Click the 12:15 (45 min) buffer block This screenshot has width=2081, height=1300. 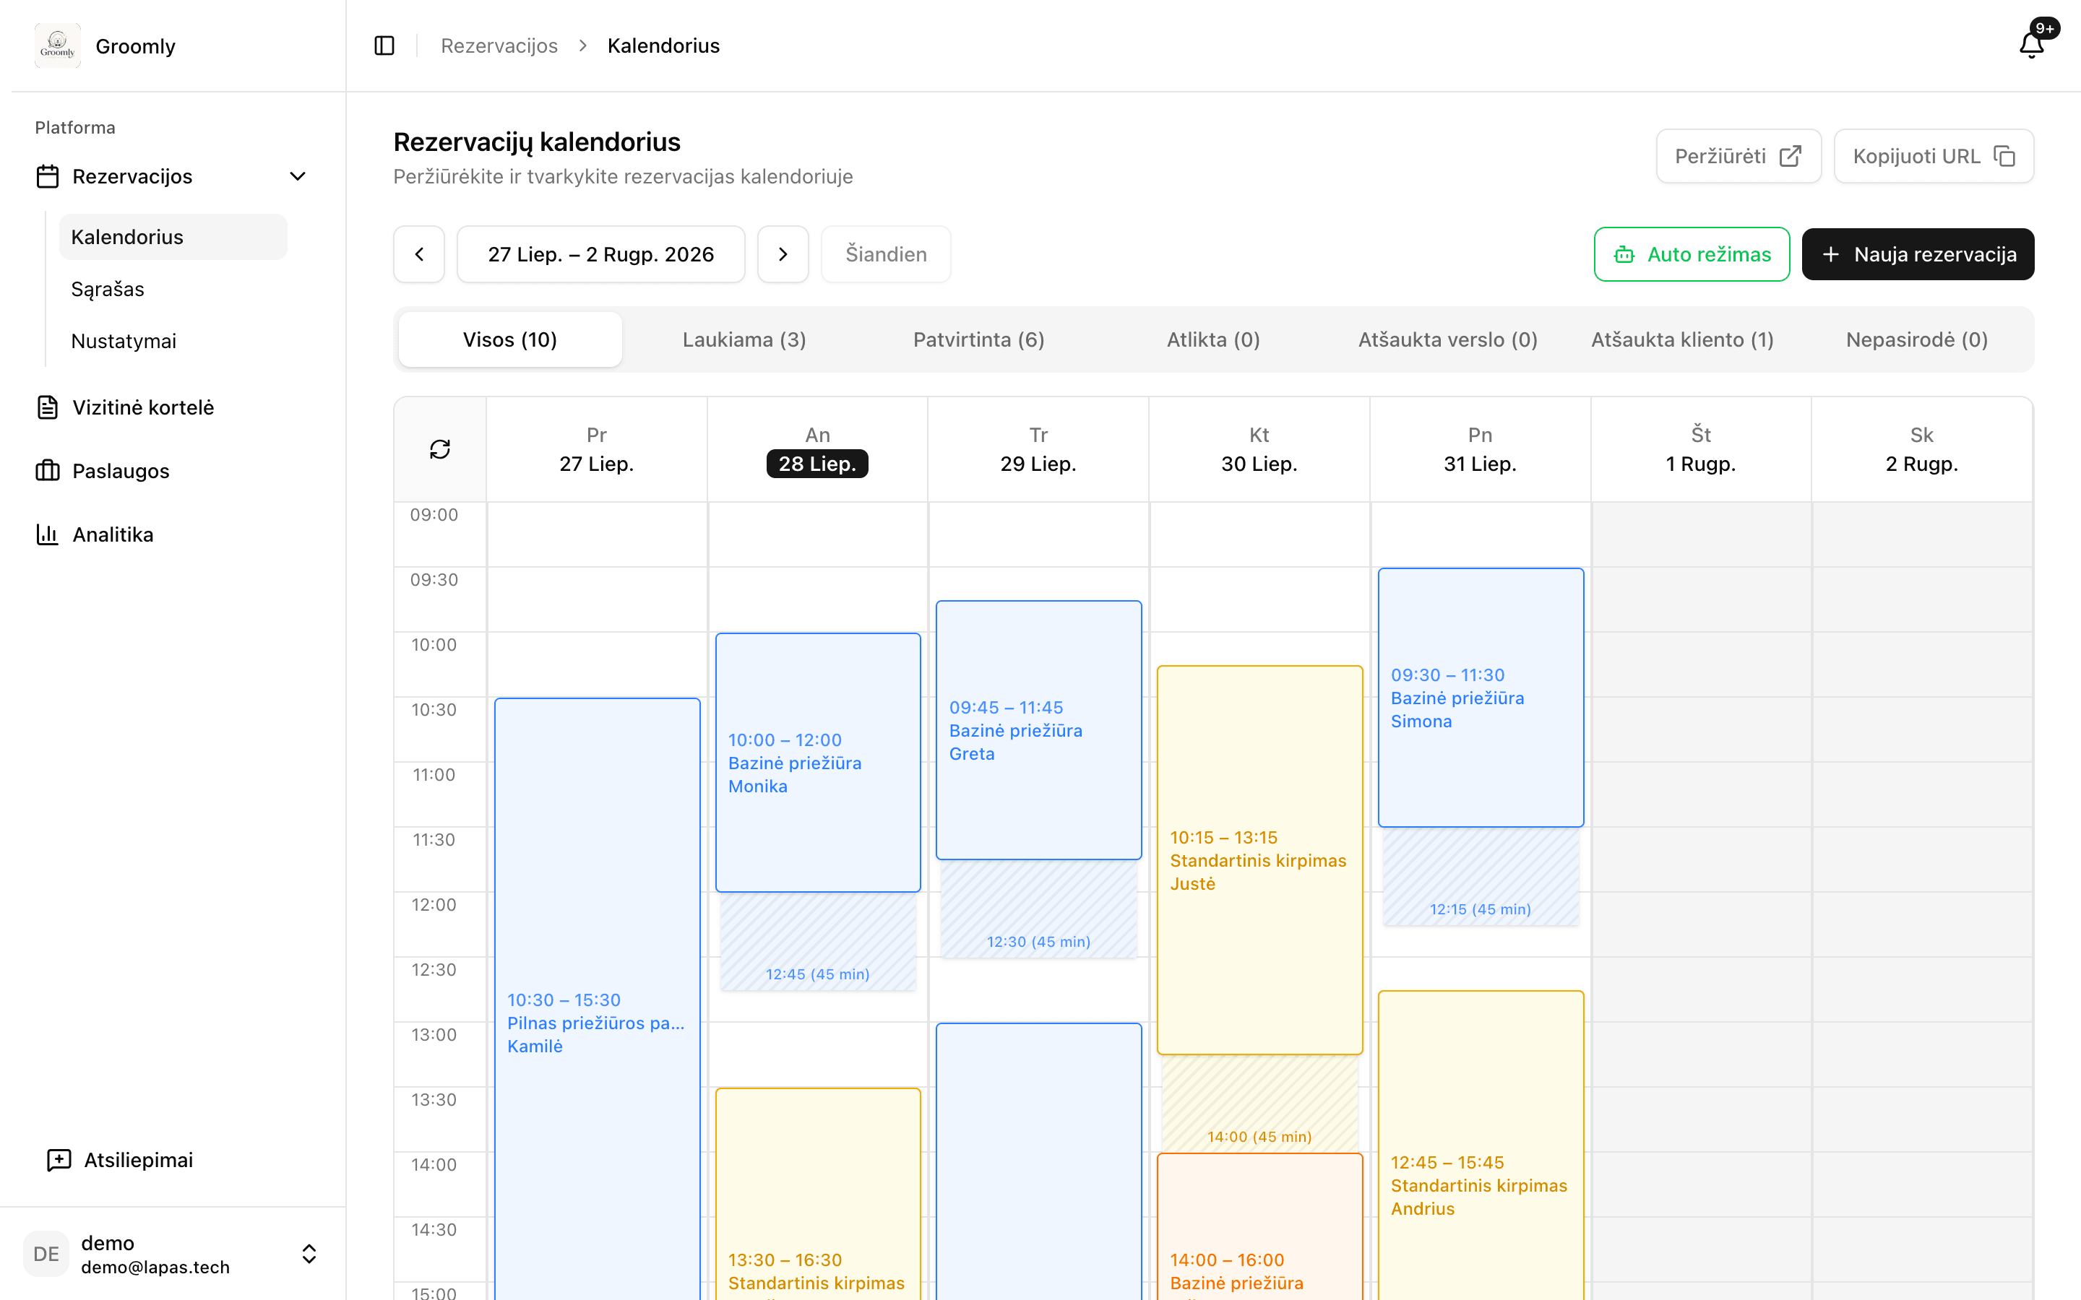coord(1481,876)
